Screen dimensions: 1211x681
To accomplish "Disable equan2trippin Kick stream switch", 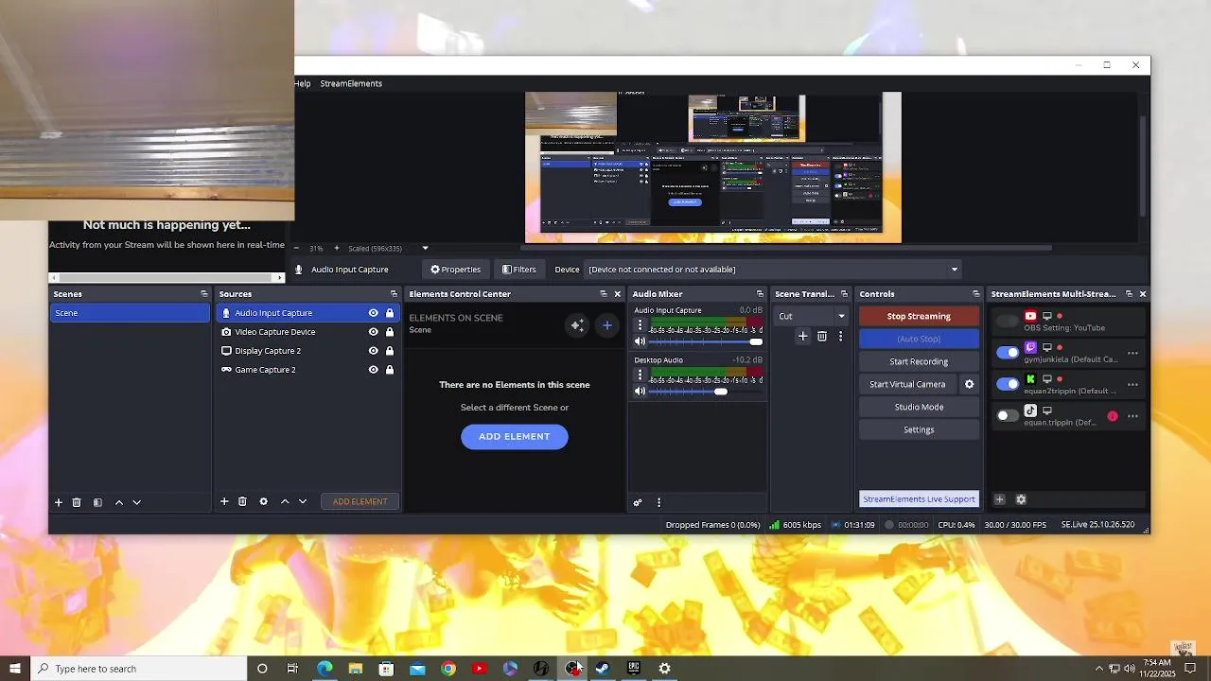I will pyautogui.click(x=1008, y=384).
